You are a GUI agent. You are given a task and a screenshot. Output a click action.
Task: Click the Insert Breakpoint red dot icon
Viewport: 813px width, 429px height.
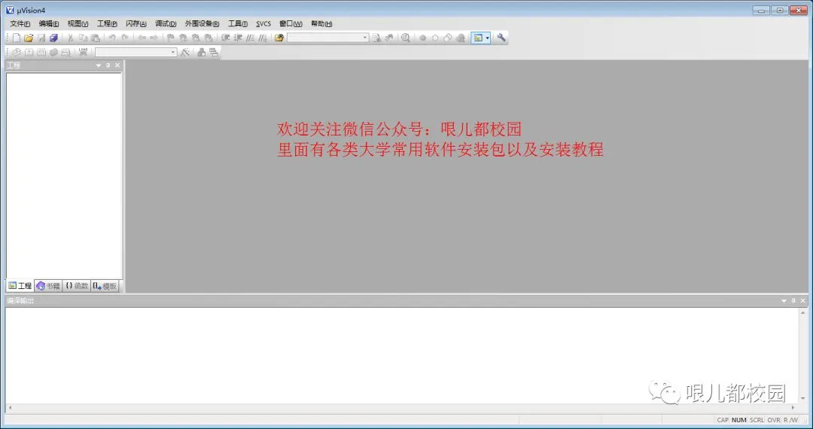tap(422, 38)
